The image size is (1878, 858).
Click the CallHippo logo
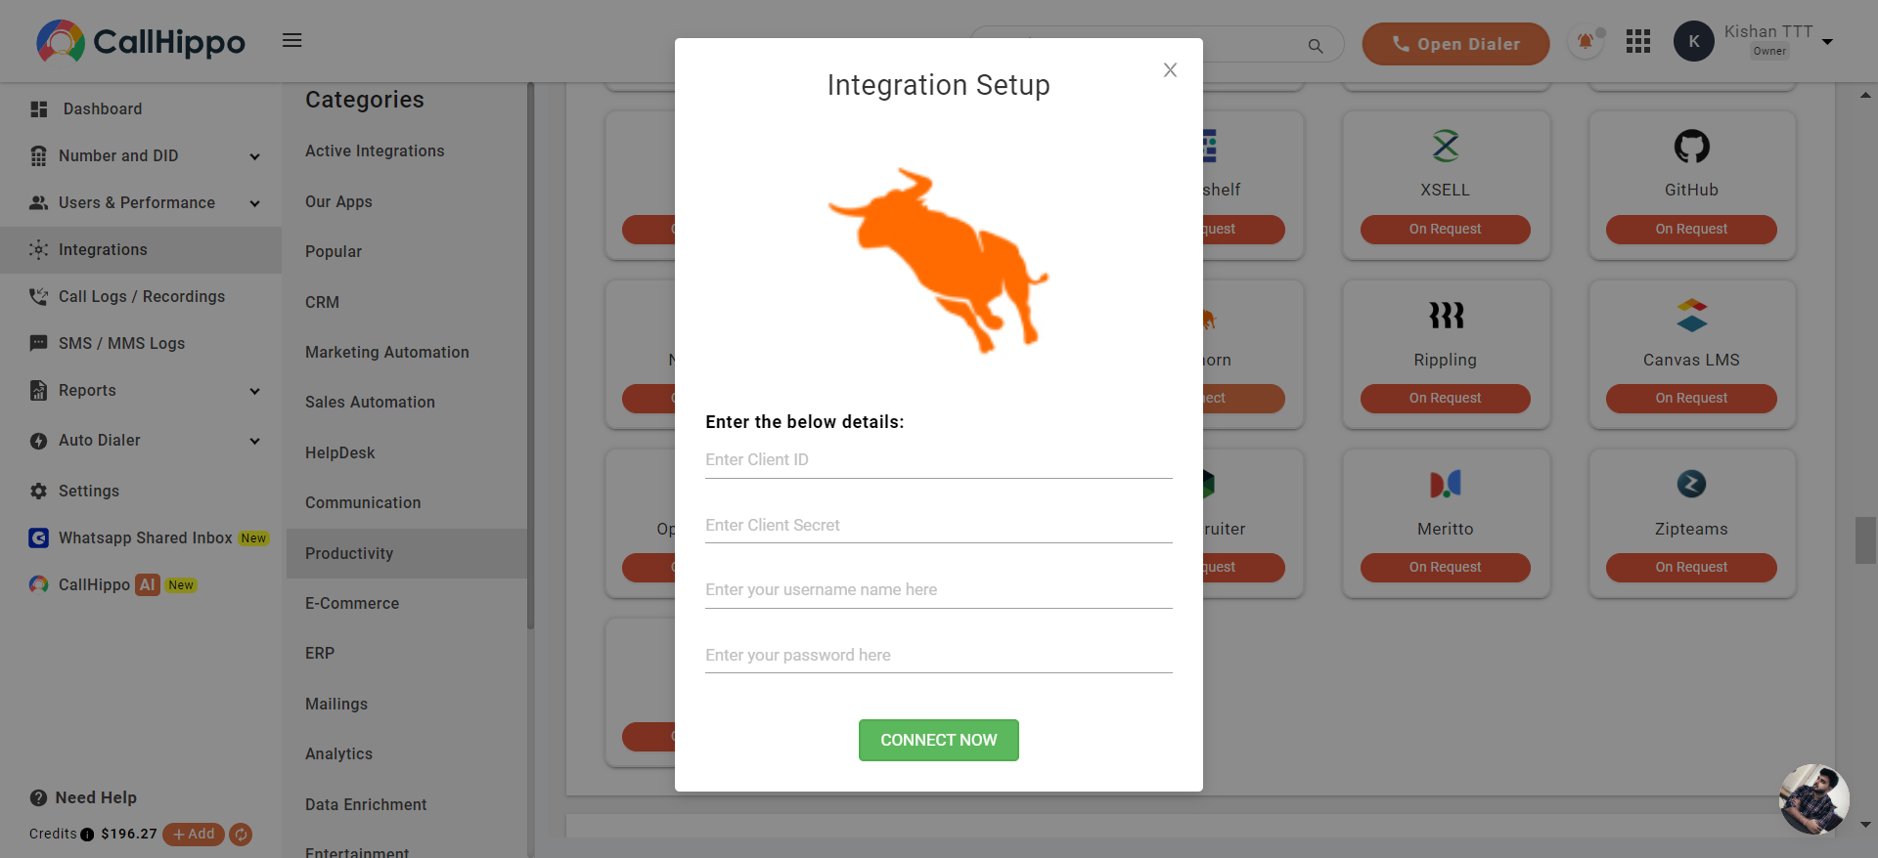pyautogui.click(x=141, y=41)
